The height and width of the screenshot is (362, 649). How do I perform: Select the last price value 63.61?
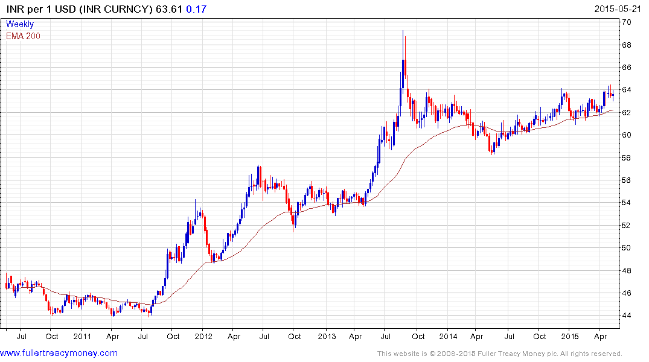(x=169, y=9)
